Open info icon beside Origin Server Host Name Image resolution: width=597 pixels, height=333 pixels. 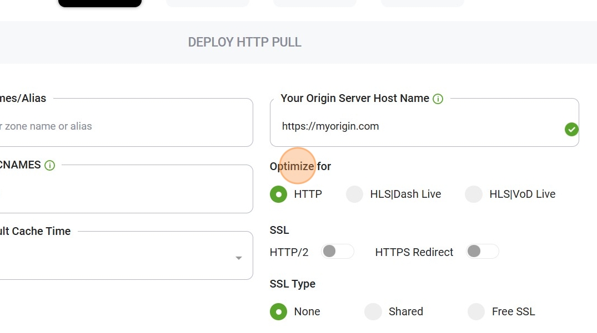438,99
